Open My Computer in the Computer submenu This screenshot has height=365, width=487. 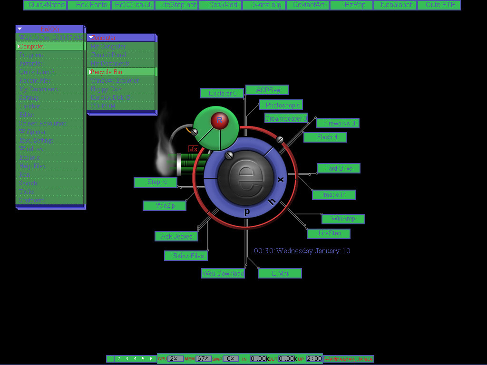tap(121, 46)
